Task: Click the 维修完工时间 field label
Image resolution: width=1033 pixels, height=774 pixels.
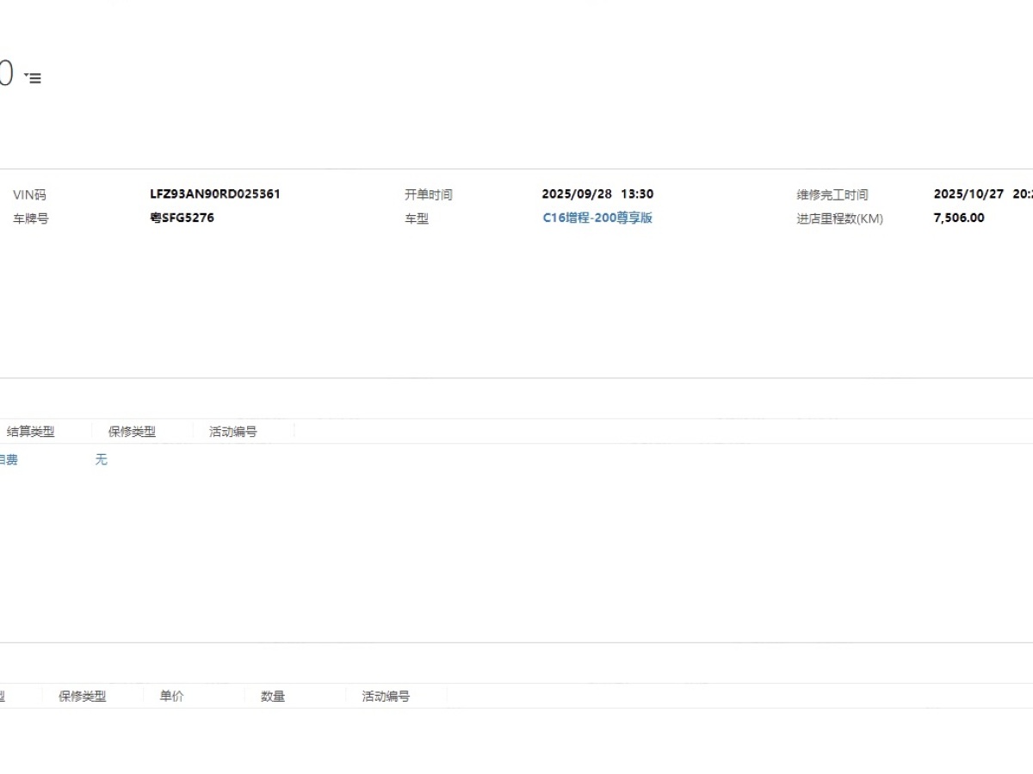Action: [x=832, y=195]
